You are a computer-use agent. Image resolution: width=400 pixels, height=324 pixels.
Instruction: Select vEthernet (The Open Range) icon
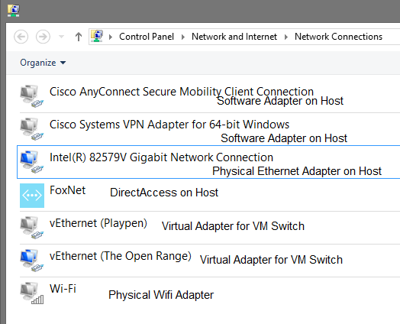click(32, 261)
